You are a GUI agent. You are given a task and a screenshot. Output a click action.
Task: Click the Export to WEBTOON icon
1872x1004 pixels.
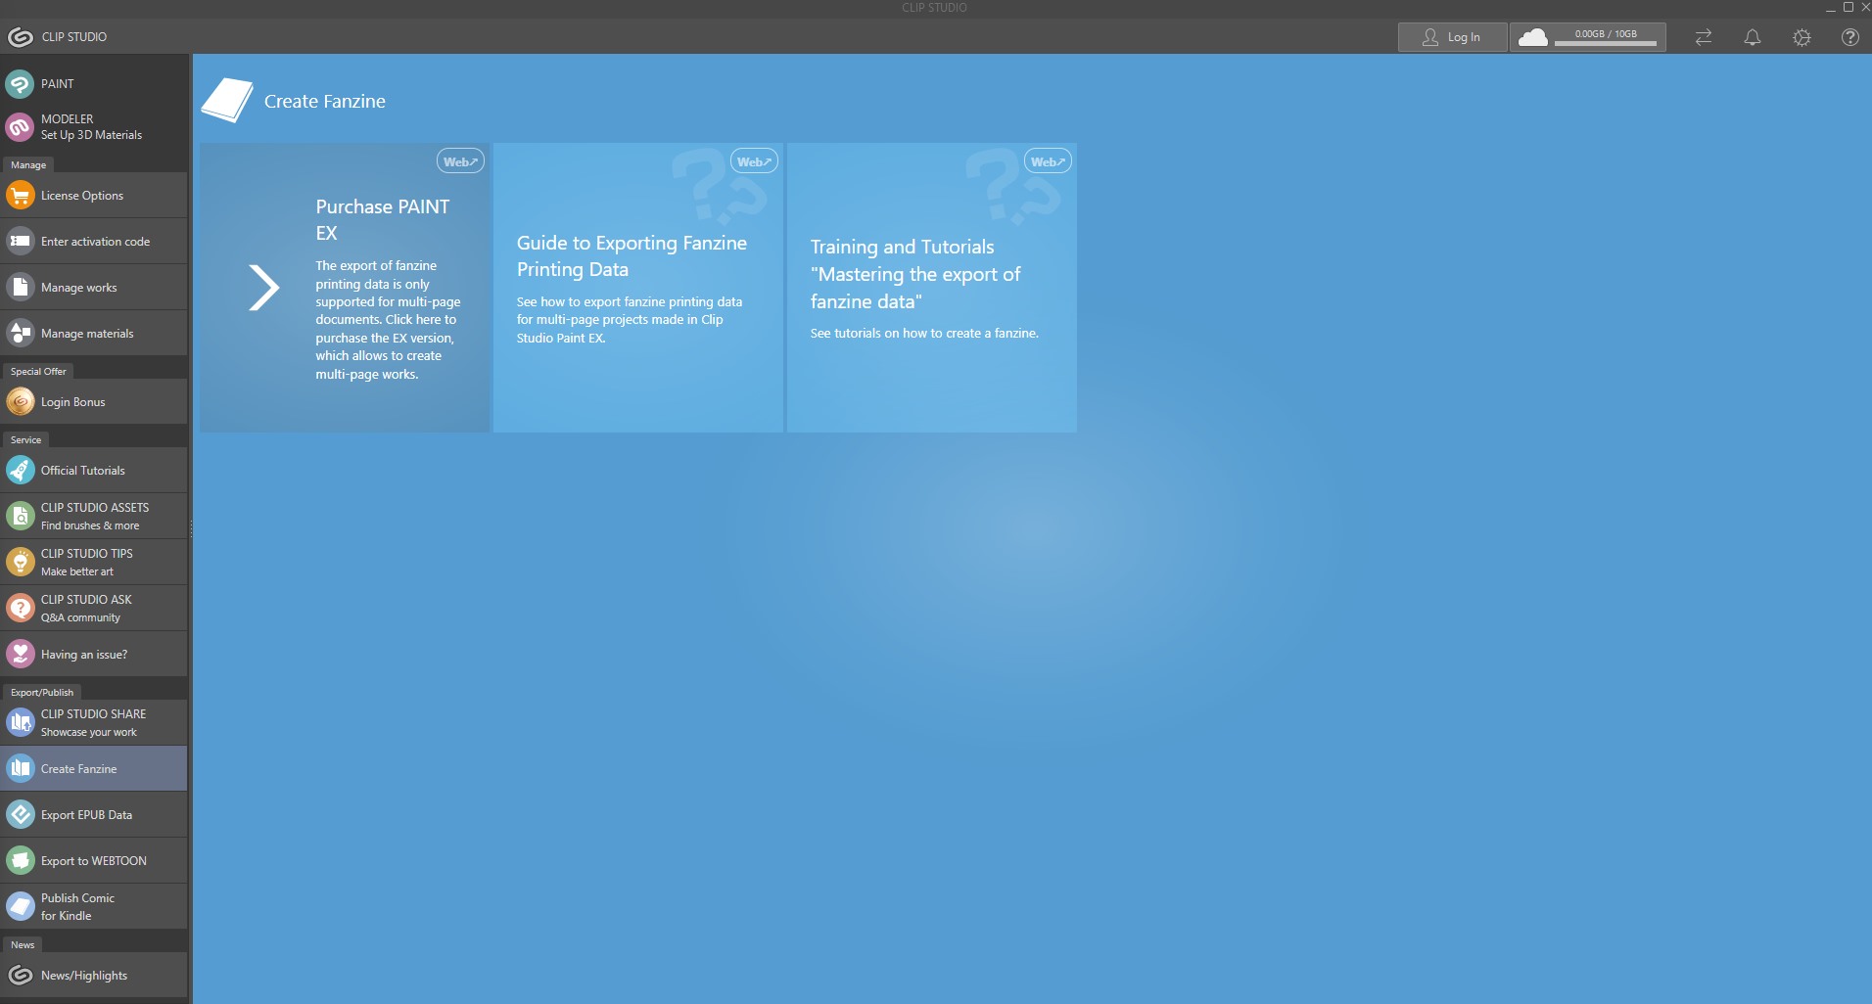click(x=20, y=861)
